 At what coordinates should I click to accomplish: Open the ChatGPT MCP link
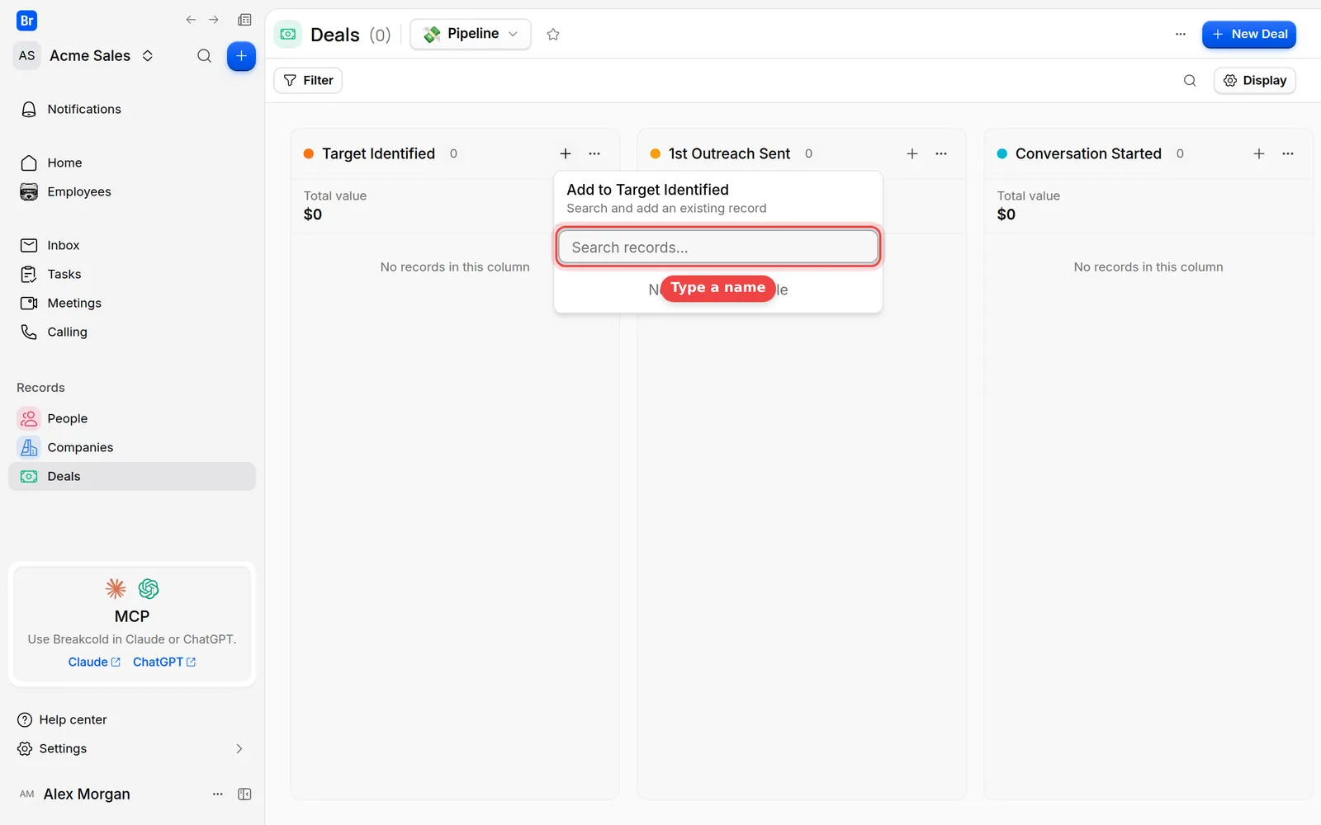[x=164, y=662]
